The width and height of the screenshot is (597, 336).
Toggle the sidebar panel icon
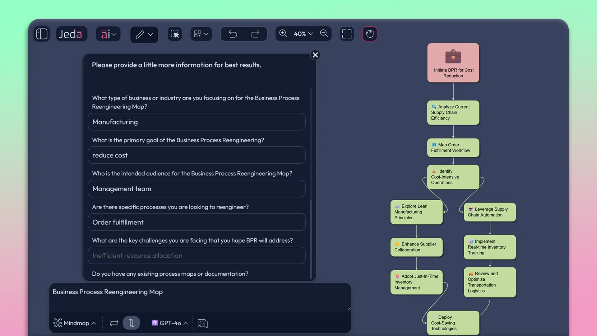click(x=42, y=34)
